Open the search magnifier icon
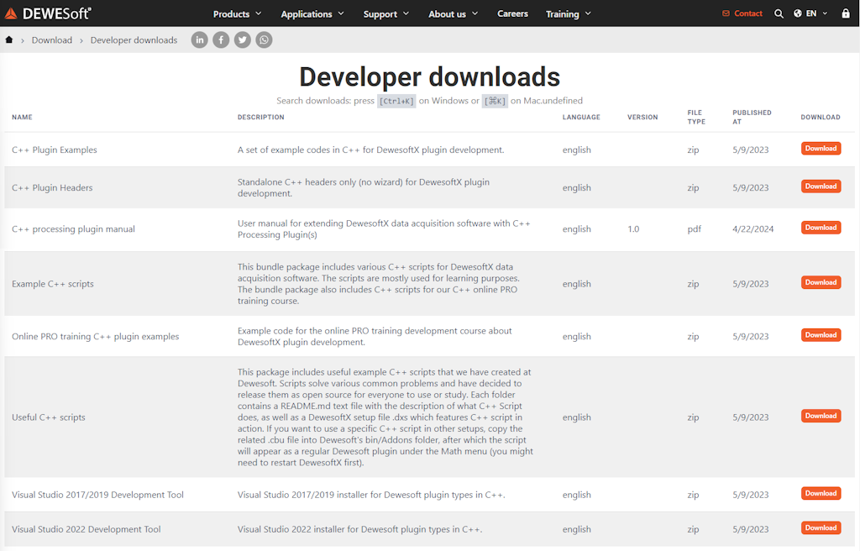 (779, 13)
